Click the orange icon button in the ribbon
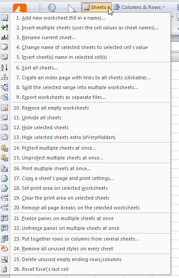 click(20, 8)
